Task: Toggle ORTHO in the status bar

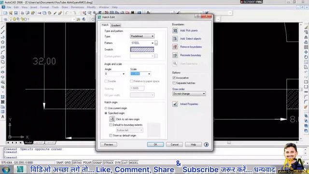Action: point(77,163)
